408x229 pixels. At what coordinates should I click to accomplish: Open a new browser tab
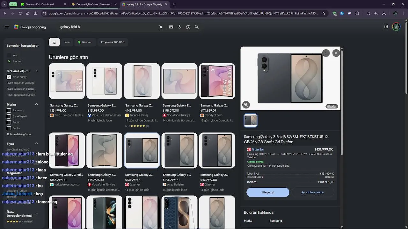click(174, 4)
